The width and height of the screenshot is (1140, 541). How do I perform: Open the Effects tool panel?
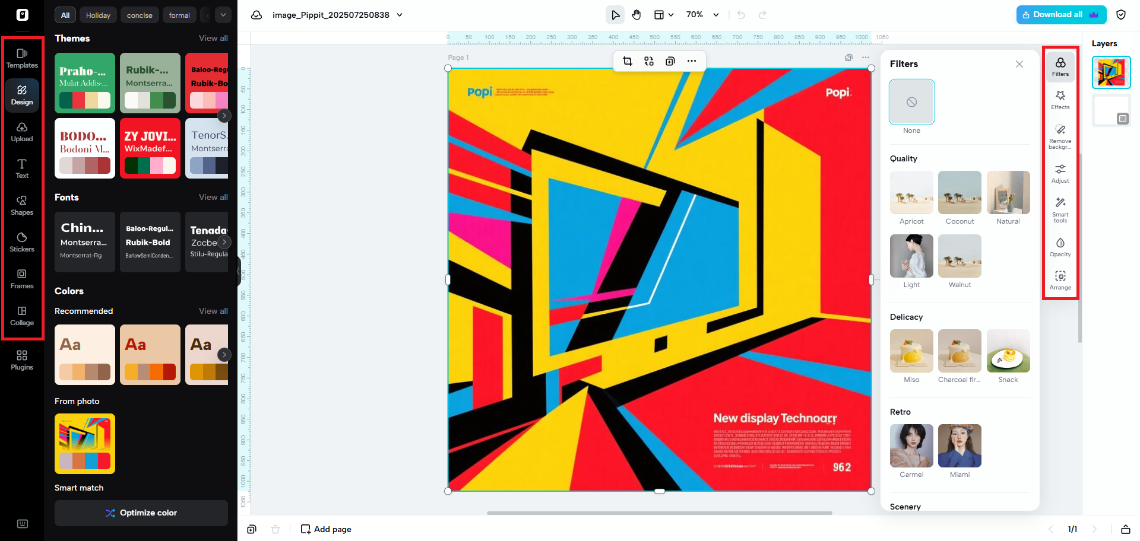click(x=1060, y=100)
